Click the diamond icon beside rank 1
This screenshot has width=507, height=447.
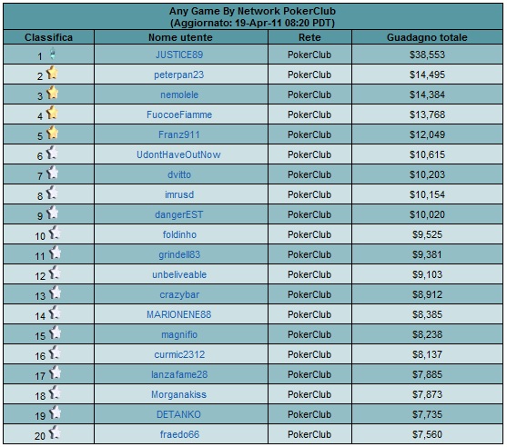tap(53, 54)
